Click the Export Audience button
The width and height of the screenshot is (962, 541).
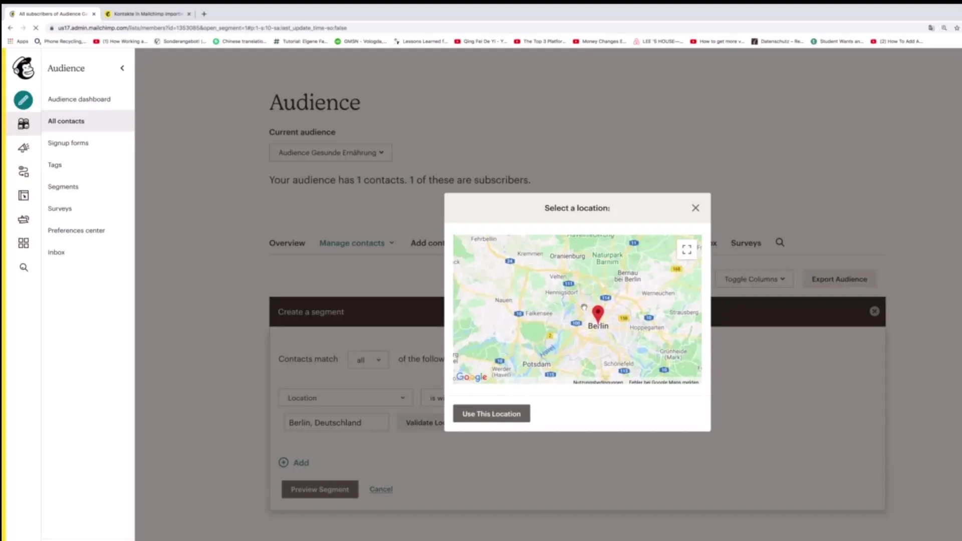pos(839,279)
